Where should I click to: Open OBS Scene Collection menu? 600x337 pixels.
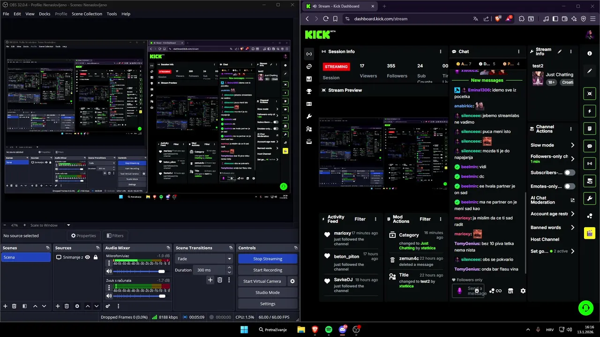(87, 14)
